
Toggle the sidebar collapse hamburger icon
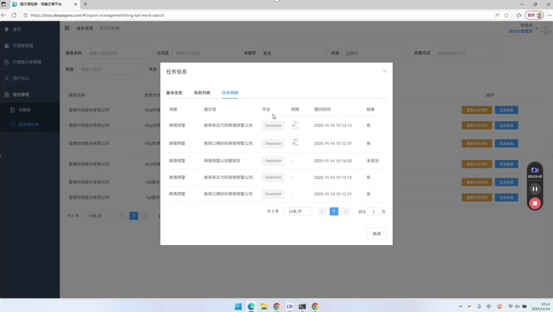point(67,28)
